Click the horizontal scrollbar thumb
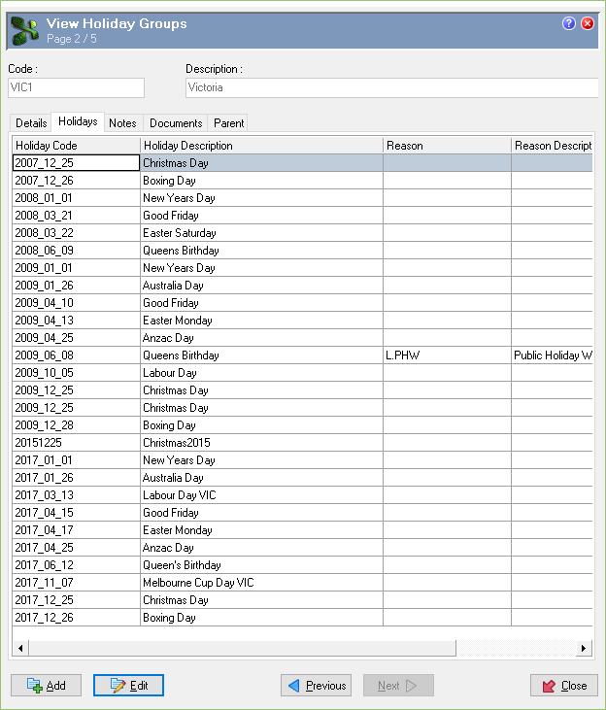The image size is (606, 710). coord(243,648)
